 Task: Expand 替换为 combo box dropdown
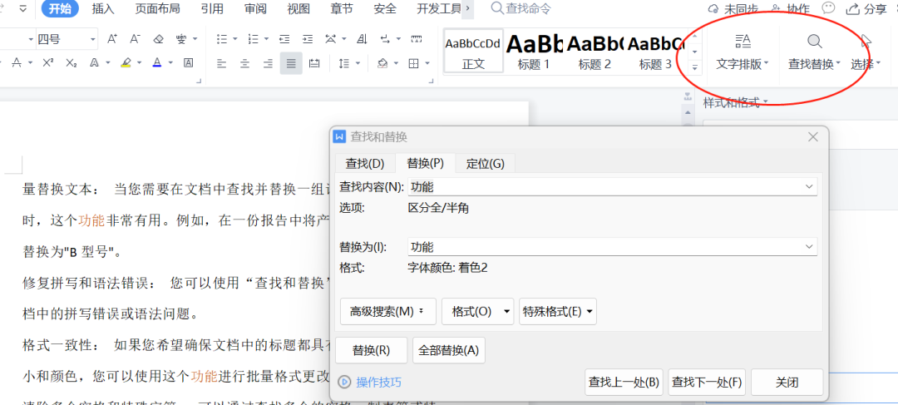point(809,247)
